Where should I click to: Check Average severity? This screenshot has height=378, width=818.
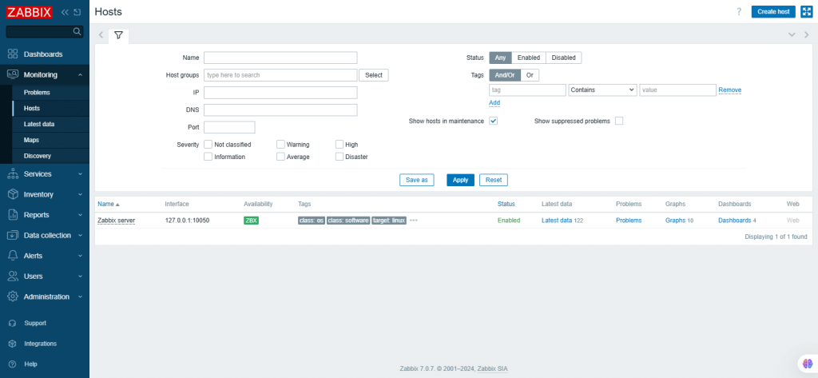click(280, 157)
